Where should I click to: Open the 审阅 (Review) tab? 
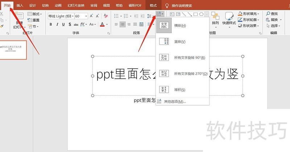pyautogui.click(x=94, y=5)
